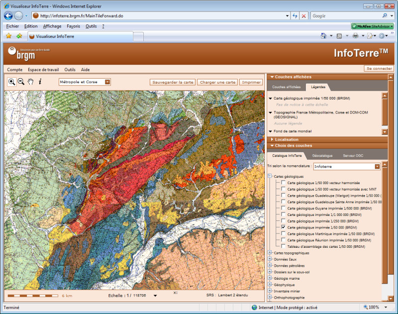This screenshot has width=398, height=314.
Task: Open the browser Home icon
Action: coord(323,36)
